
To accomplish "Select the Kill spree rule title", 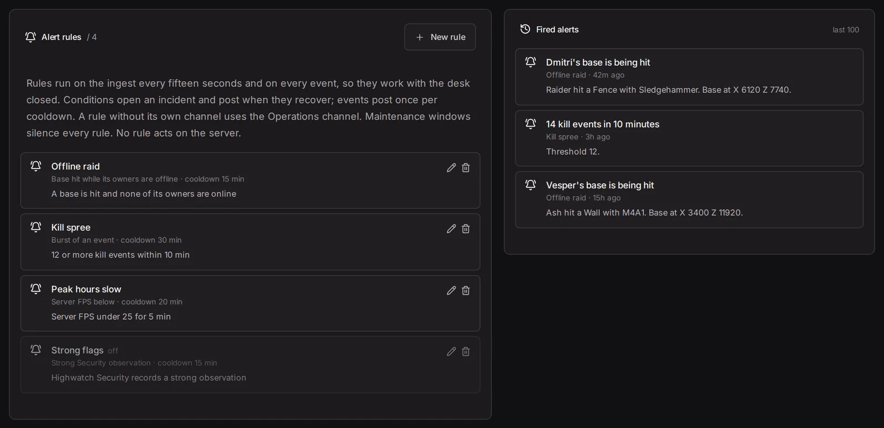I will coord(71,228).
